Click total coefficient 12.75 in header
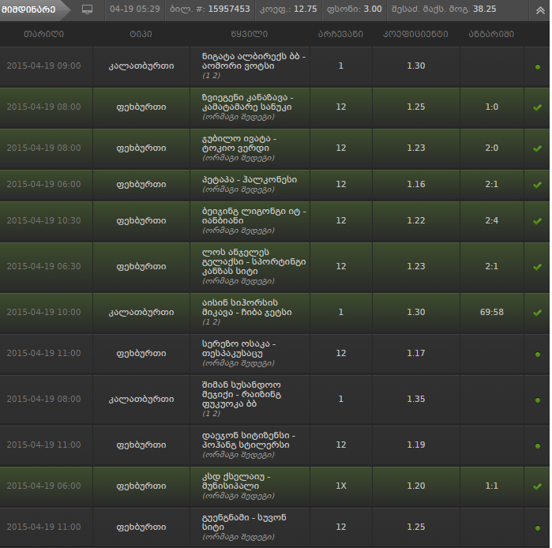The height and width of the screenshot is (548, 552). click(x=306, y=9)
